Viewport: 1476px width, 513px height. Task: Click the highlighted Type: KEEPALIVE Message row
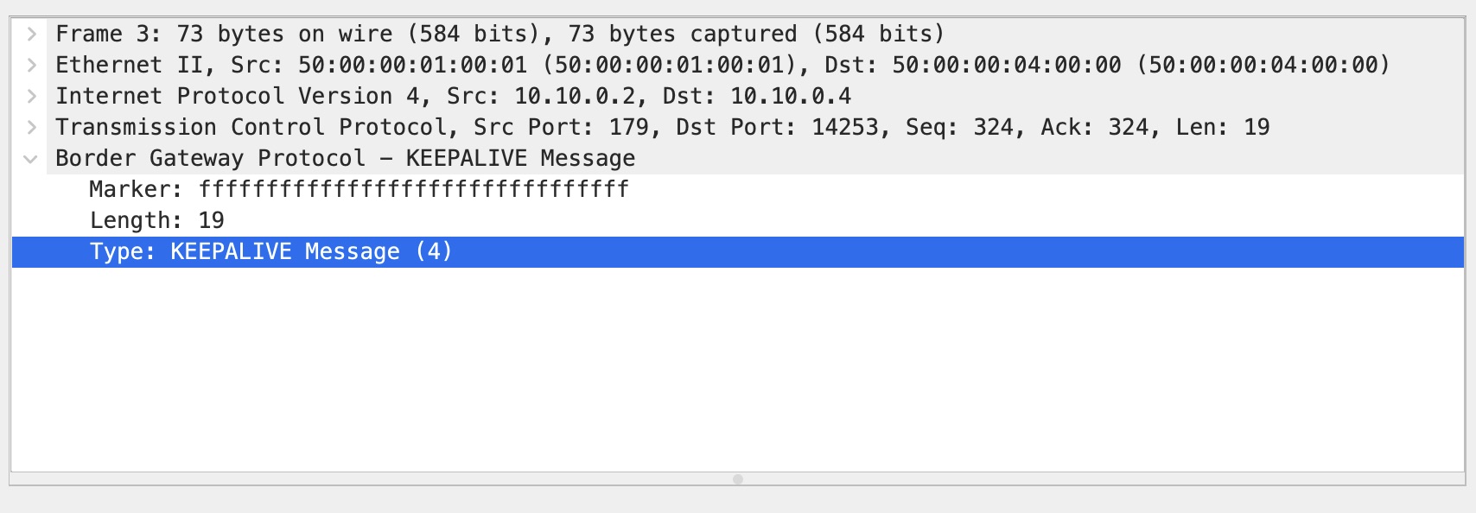pos(270,252)
